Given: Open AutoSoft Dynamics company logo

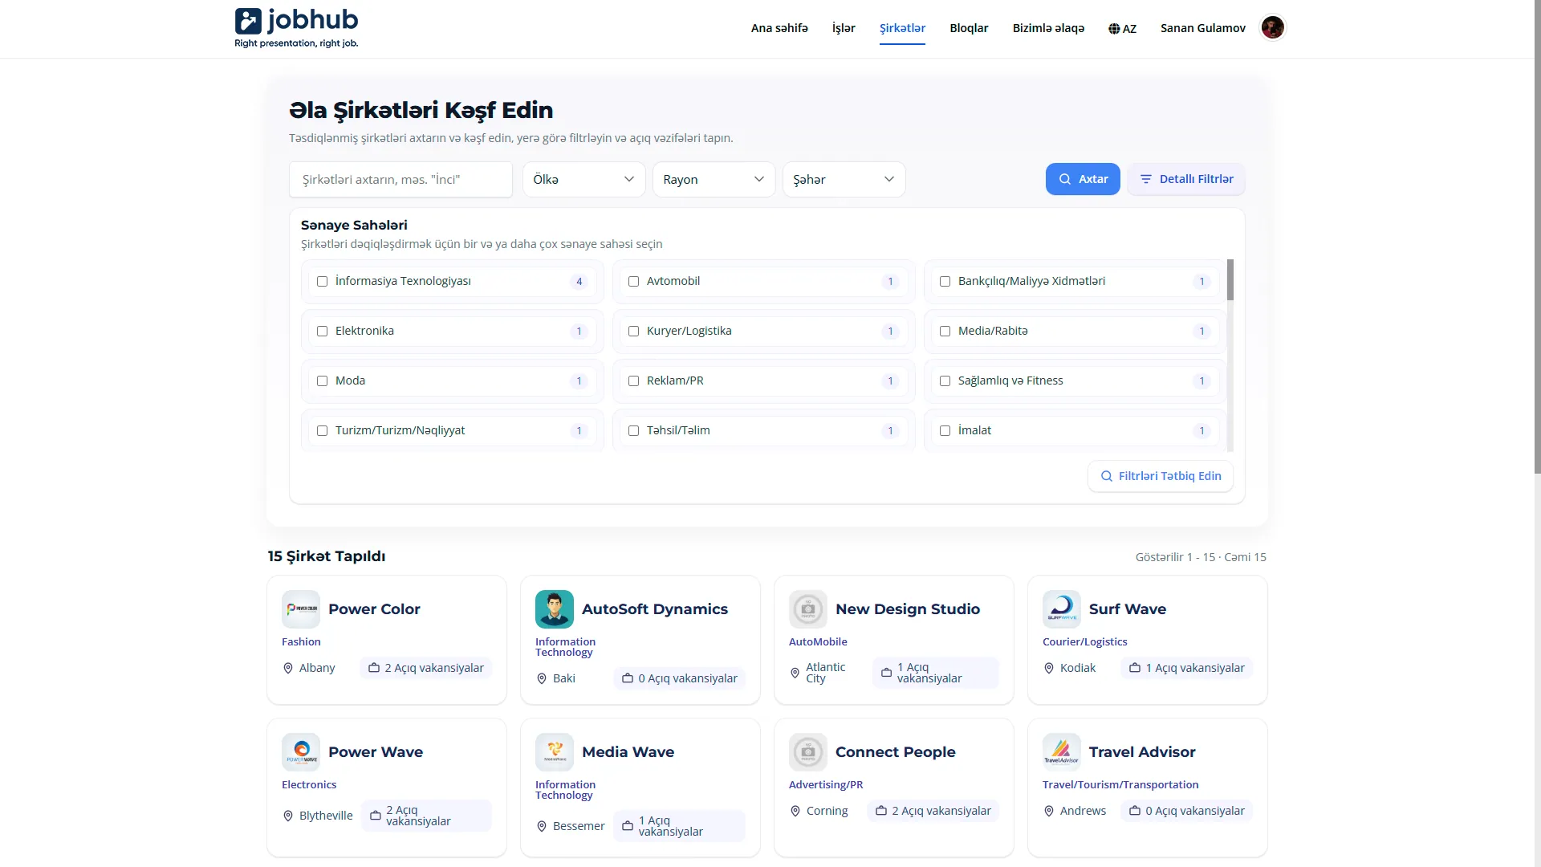Looking at the screenshot, I should pyautogui.click(x=555, y=609).
